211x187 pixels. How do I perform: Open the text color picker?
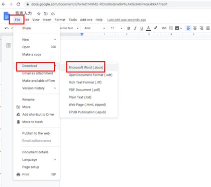(148, 28)
